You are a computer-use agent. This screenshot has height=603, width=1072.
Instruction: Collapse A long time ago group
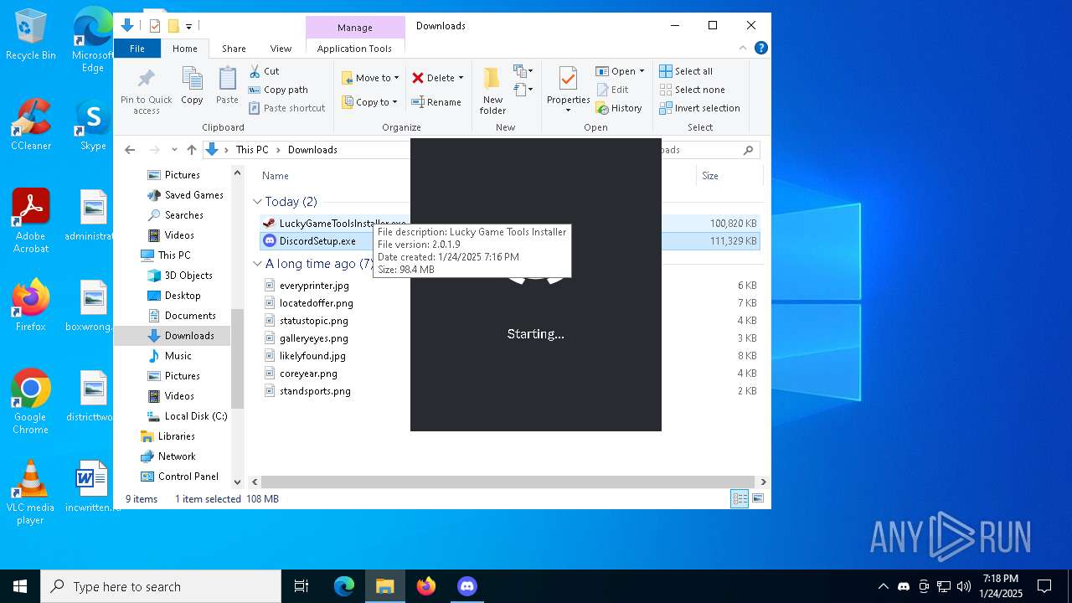(257, 264)
